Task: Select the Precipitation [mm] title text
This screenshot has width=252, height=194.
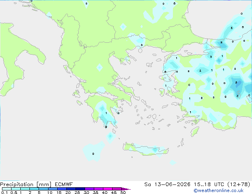Action: pos(26,184)
